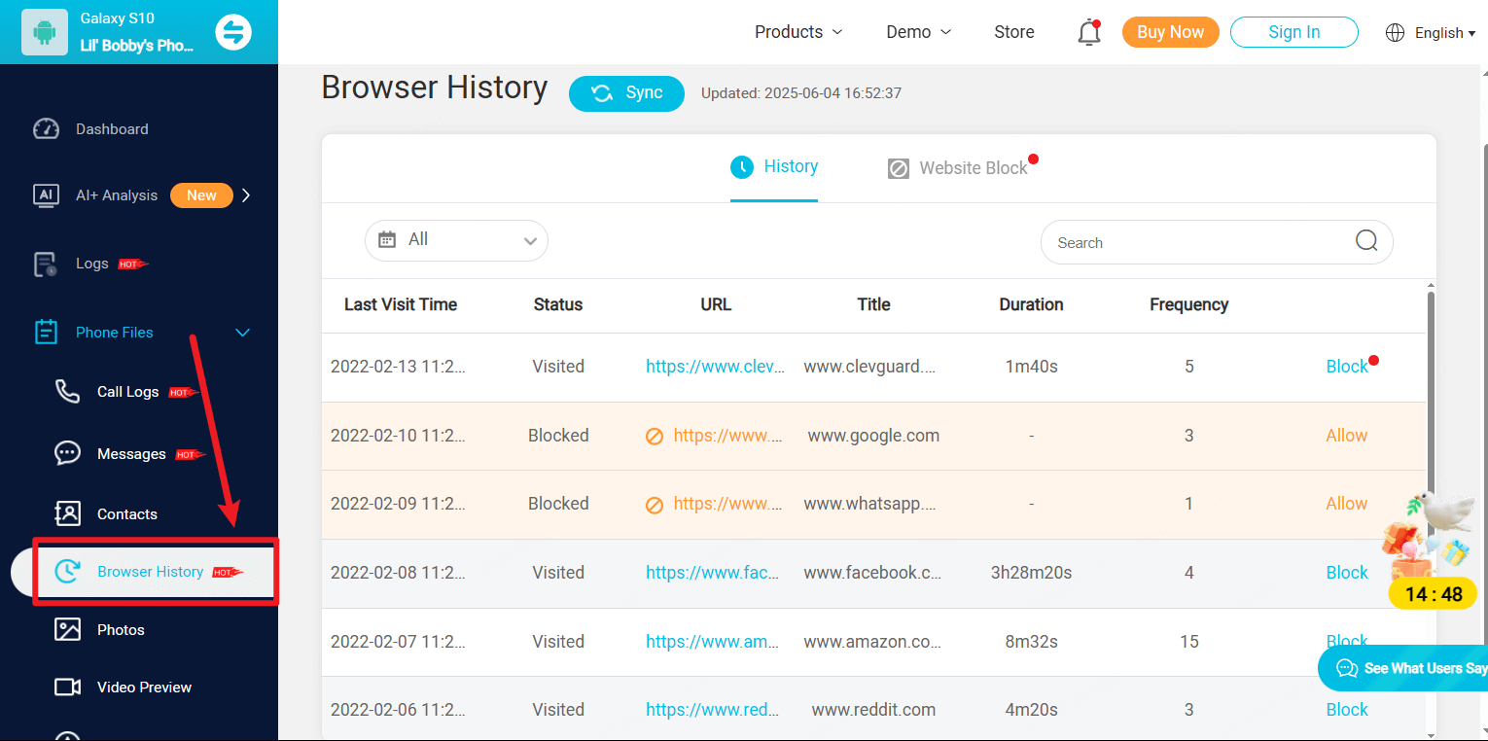1488x741 pixels.
Task: Open the clevguard URL link
Action: [x=715, y=367]
